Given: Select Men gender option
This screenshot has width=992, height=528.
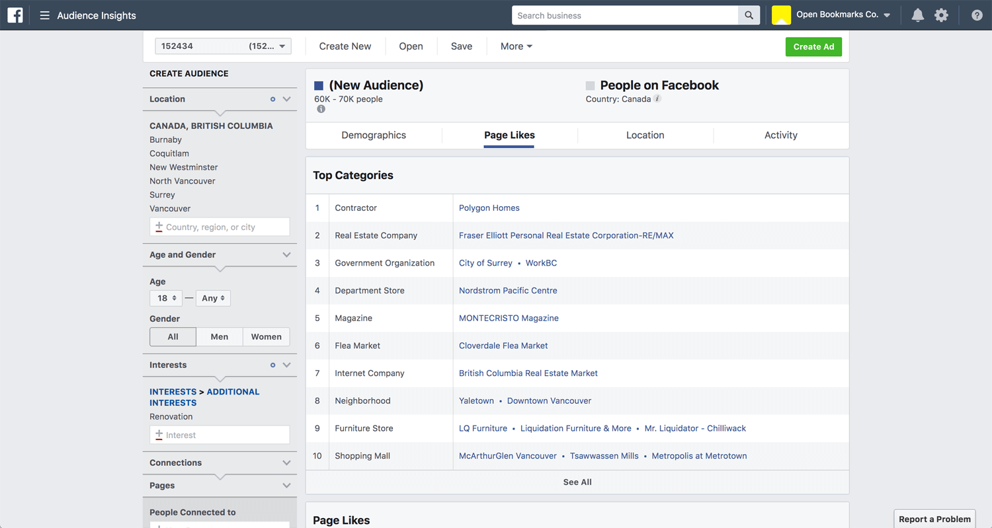Looking at the screenshot, I should tap(220, 336).
